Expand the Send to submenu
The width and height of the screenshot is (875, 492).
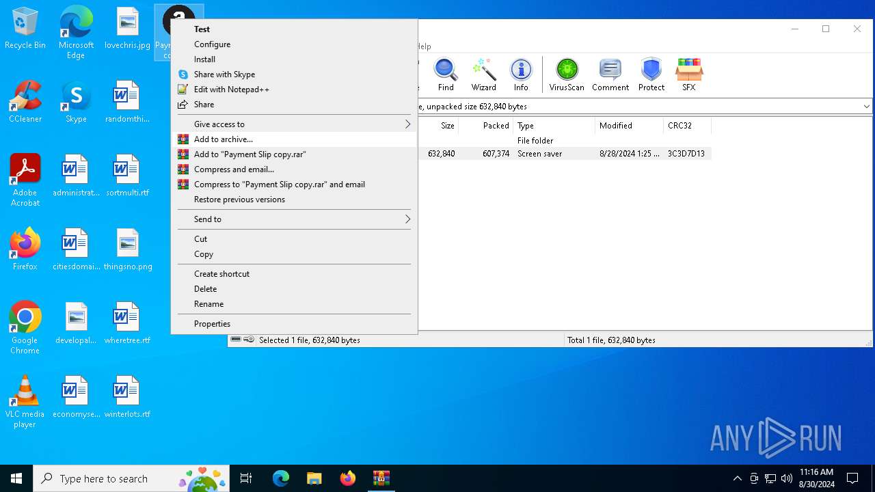coord(294,219)
